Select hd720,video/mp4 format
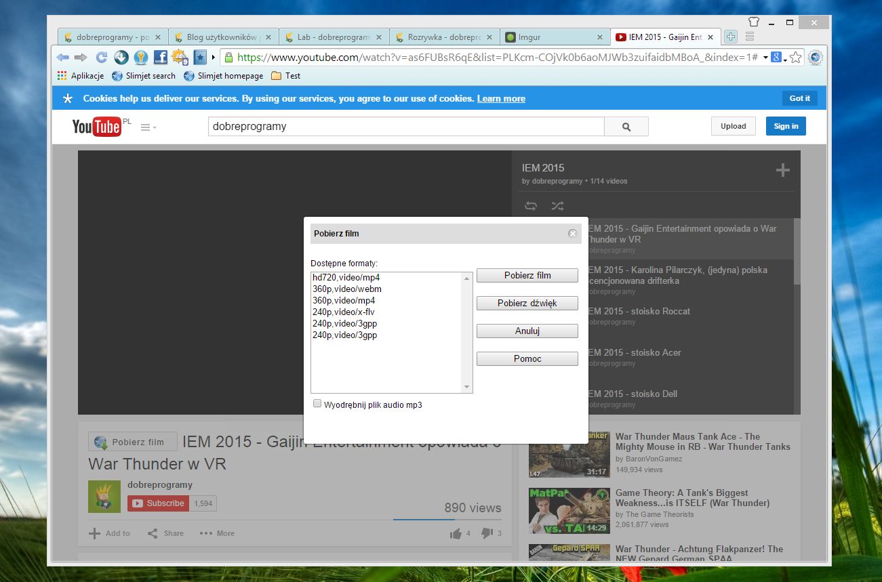The image size is (882, 582). coord(346,278)
